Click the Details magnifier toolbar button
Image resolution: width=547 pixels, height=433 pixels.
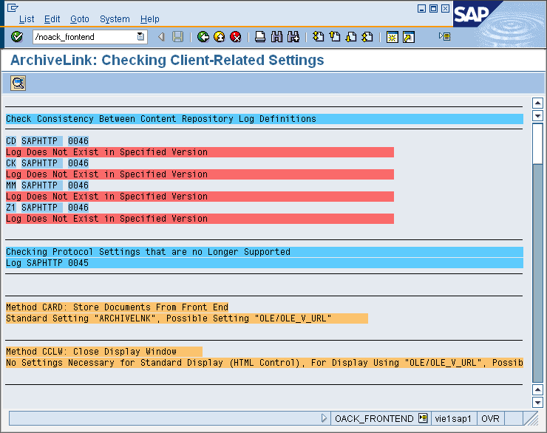point(18,83)
